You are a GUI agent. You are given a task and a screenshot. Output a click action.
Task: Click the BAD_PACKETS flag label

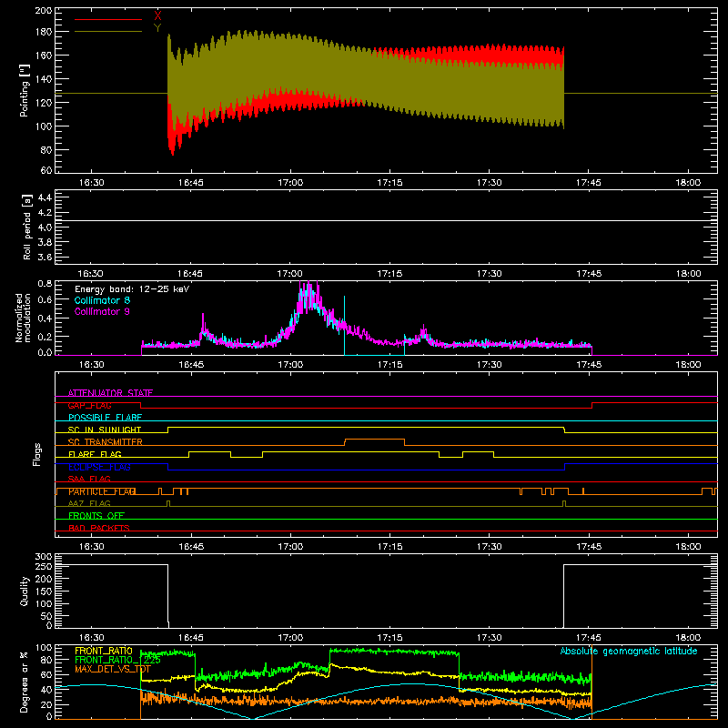(99, 528)
